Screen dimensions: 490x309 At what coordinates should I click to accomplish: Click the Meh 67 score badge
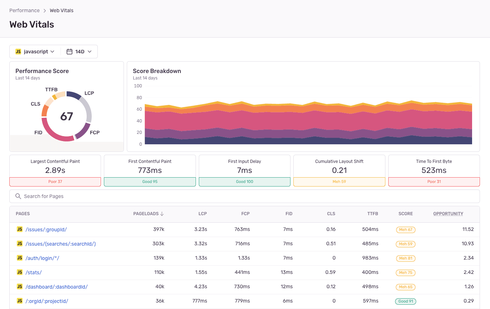[x=405, y=230]
